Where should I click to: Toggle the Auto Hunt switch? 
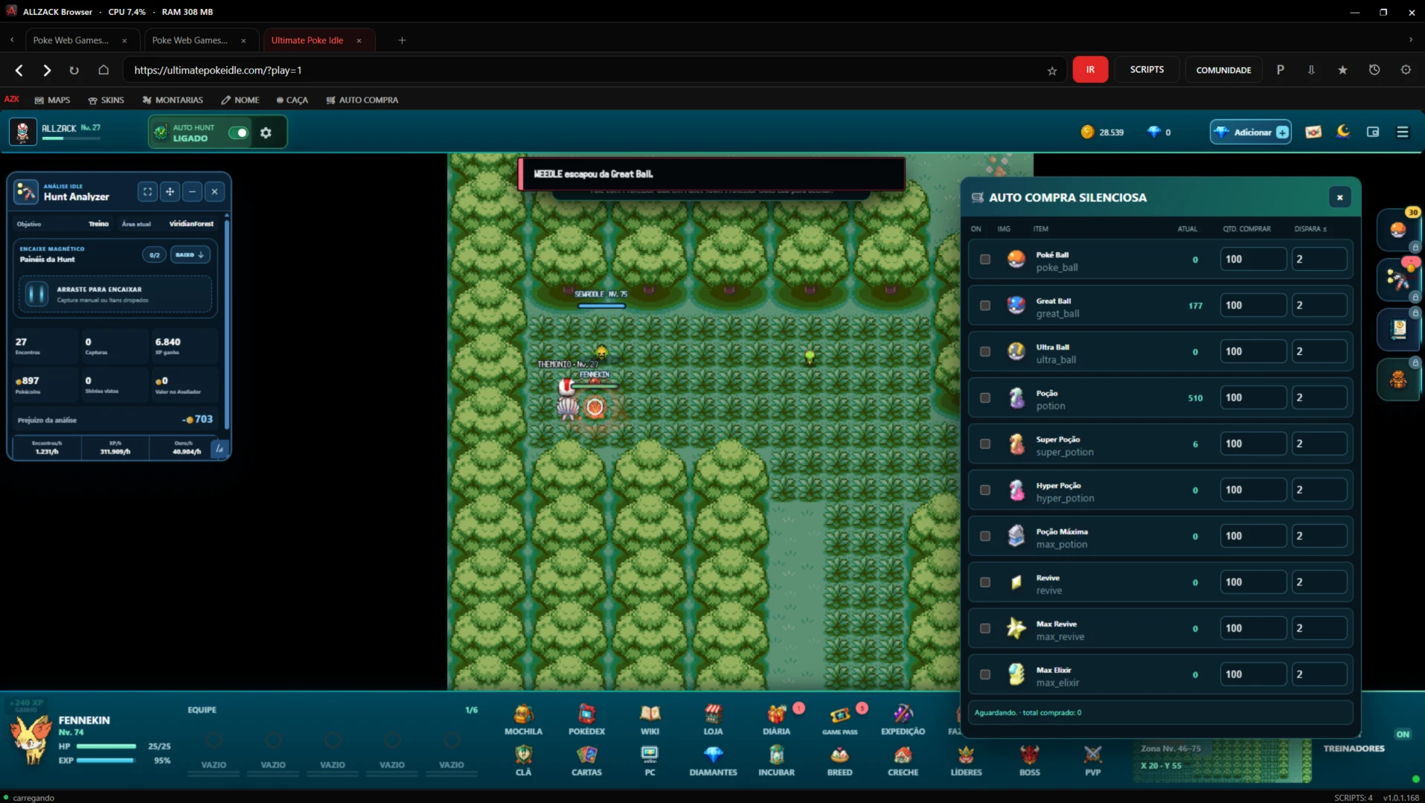coord(238,132)
